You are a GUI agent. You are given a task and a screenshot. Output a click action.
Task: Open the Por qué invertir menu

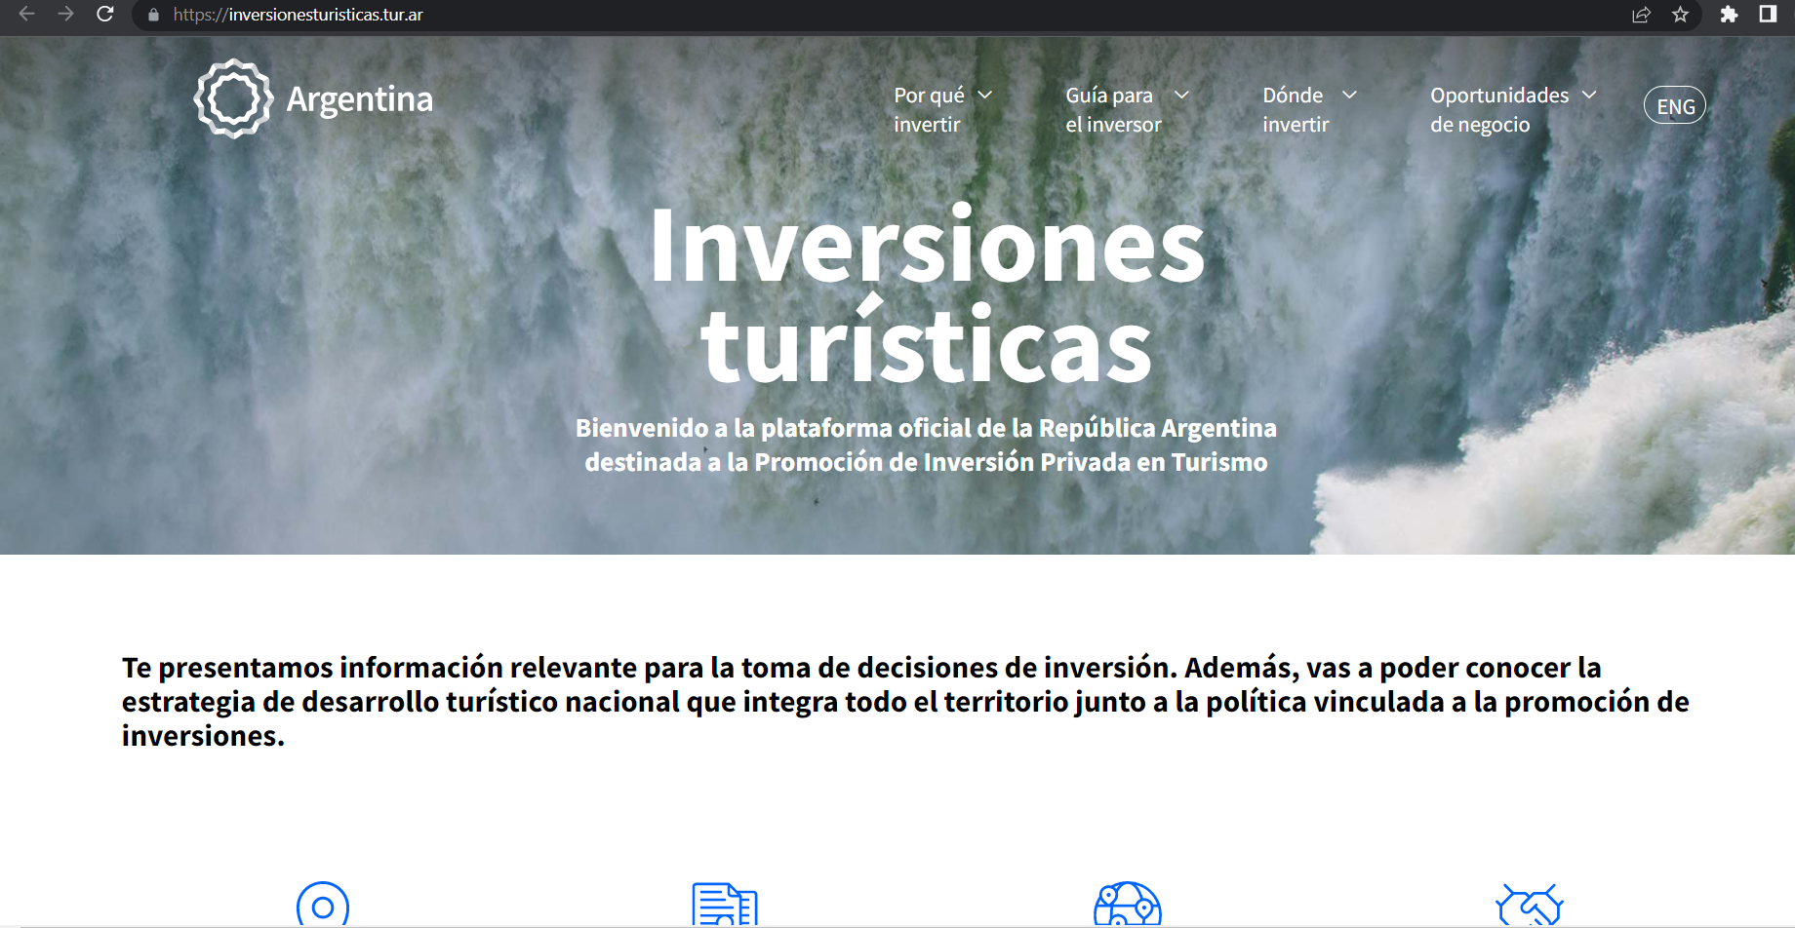click(x=929, y=109)
